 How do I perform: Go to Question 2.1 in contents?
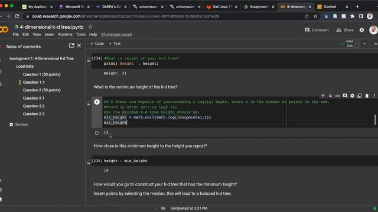(34, 98)
